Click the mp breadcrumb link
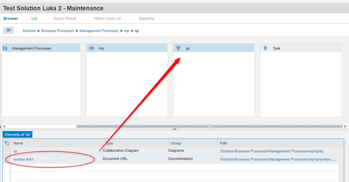 [x=127, y=31]
